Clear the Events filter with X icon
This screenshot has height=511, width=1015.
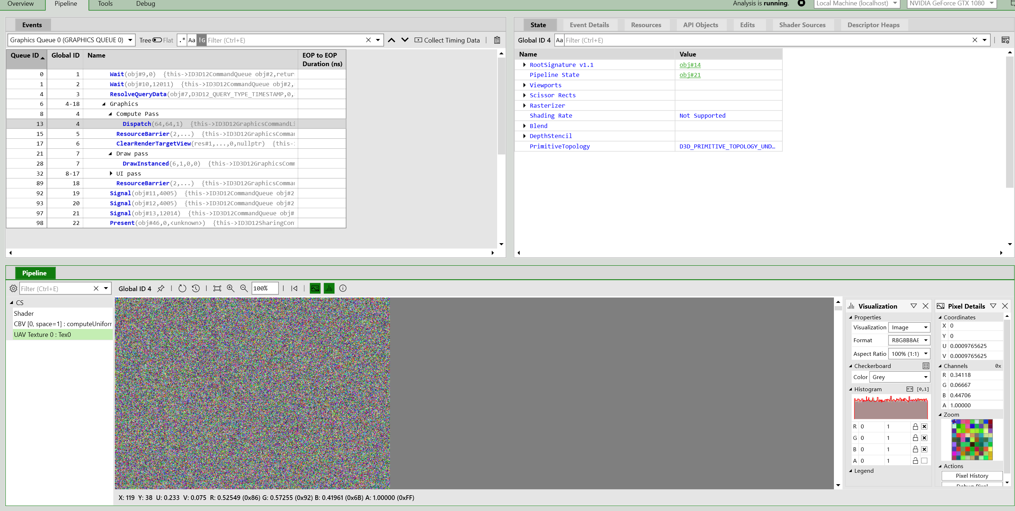click(368, 40)
